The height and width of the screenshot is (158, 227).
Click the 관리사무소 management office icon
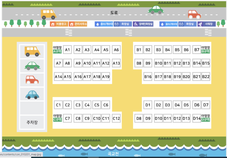pos(78,24)
